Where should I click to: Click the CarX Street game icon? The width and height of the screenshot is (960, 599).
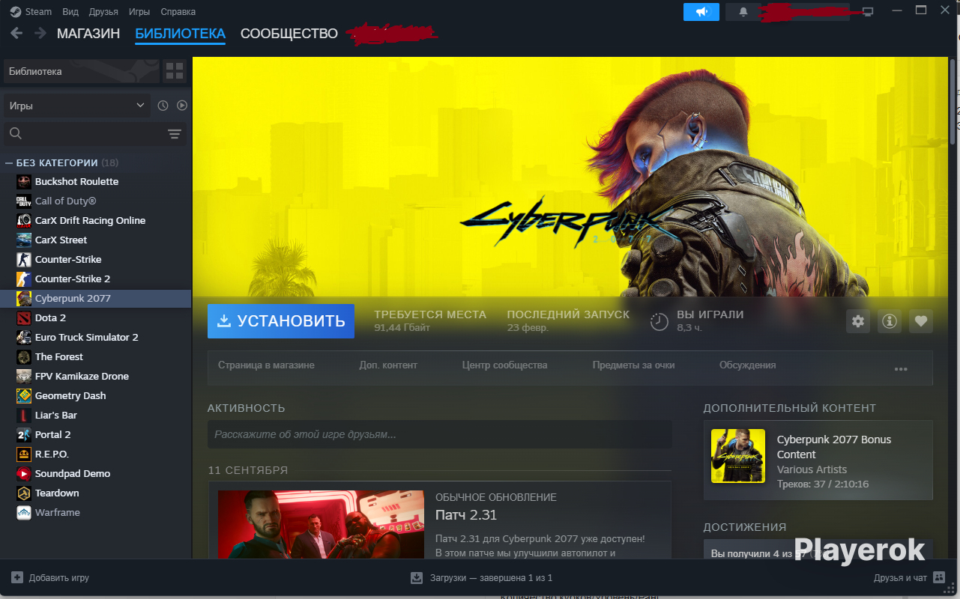[x=23, y=240]
